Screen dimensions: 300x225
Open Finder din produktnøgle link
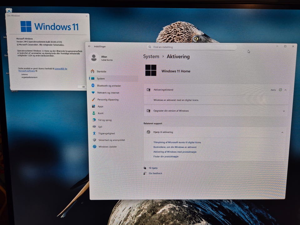click(x=166, y=156)
